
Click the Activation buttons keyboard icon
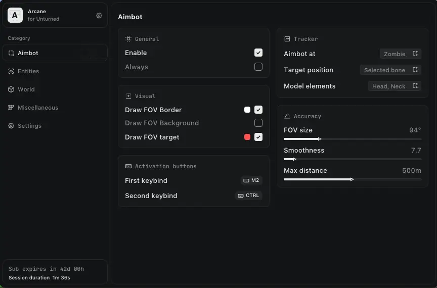128,166
